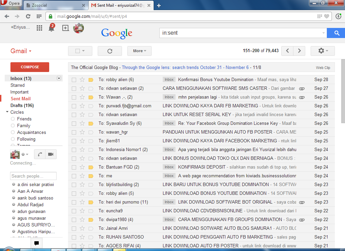Open the Opera Speed Dial grid icon
Image resolution: width=345 pixels, height=251 pixels.
coord(39,16)
